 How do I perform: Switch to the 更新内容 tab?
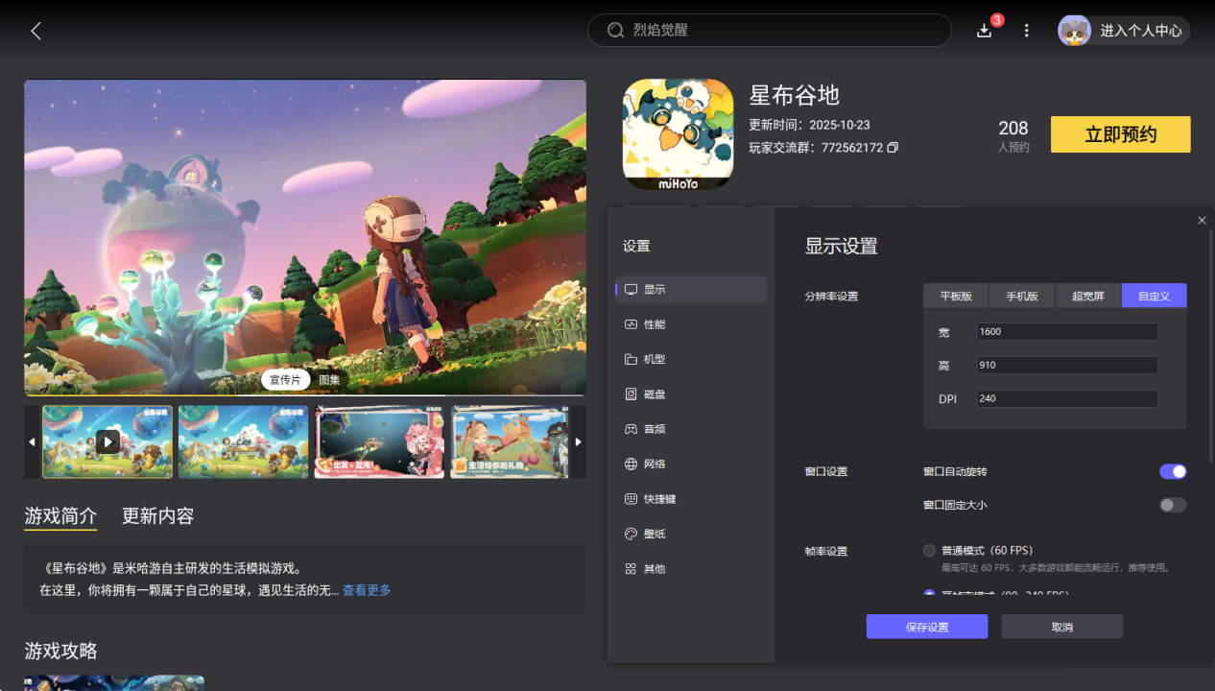coord(158,516)
